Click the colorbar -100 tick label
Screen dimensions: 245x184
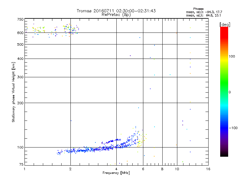point(233,128)
